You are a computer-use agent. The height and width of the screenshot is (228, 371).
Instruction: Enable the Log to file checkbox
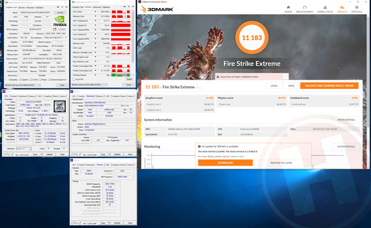click(74, 79)
